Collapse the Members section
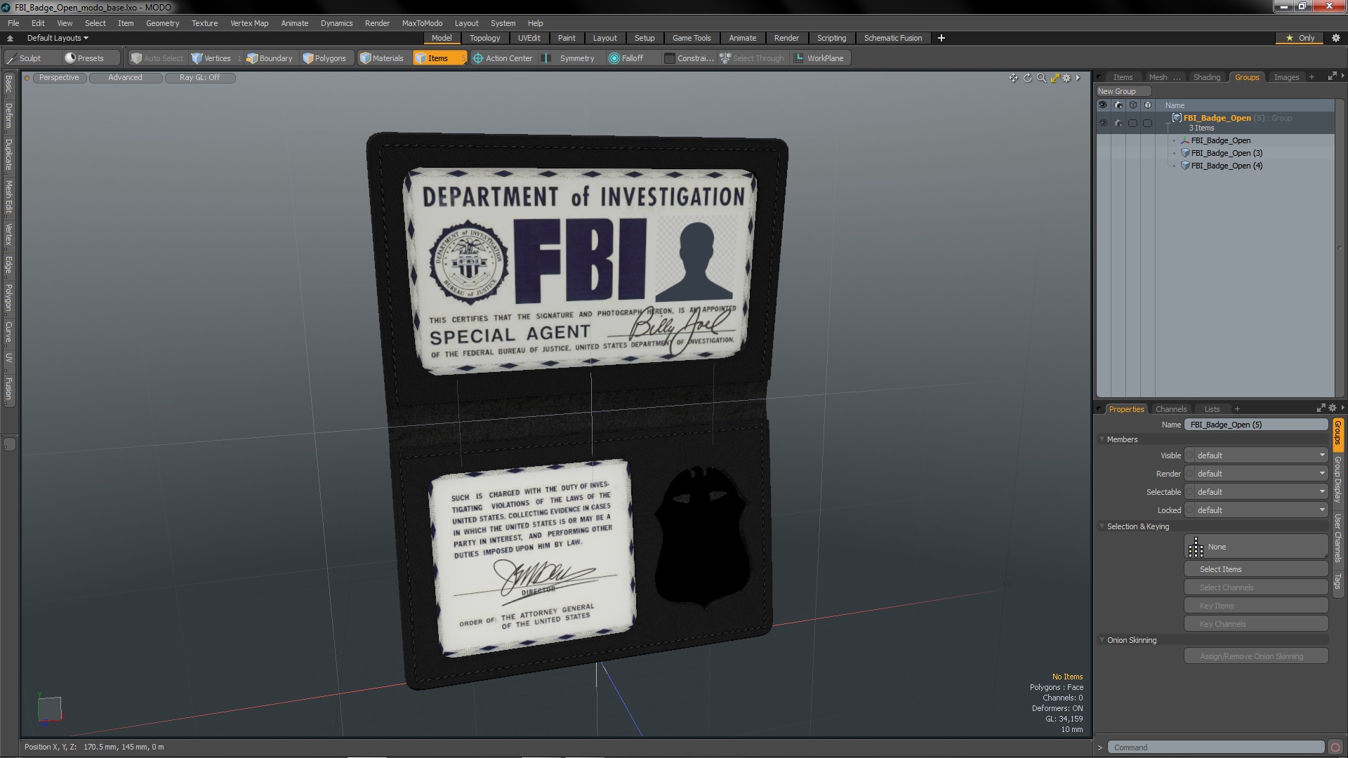1348x758 pixels. 1102,439
